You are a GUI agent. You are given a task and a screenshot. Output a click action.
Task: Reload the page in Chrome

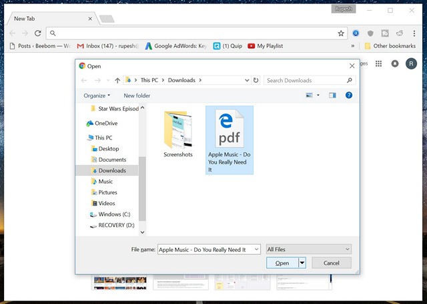click(x=38, y=33)
